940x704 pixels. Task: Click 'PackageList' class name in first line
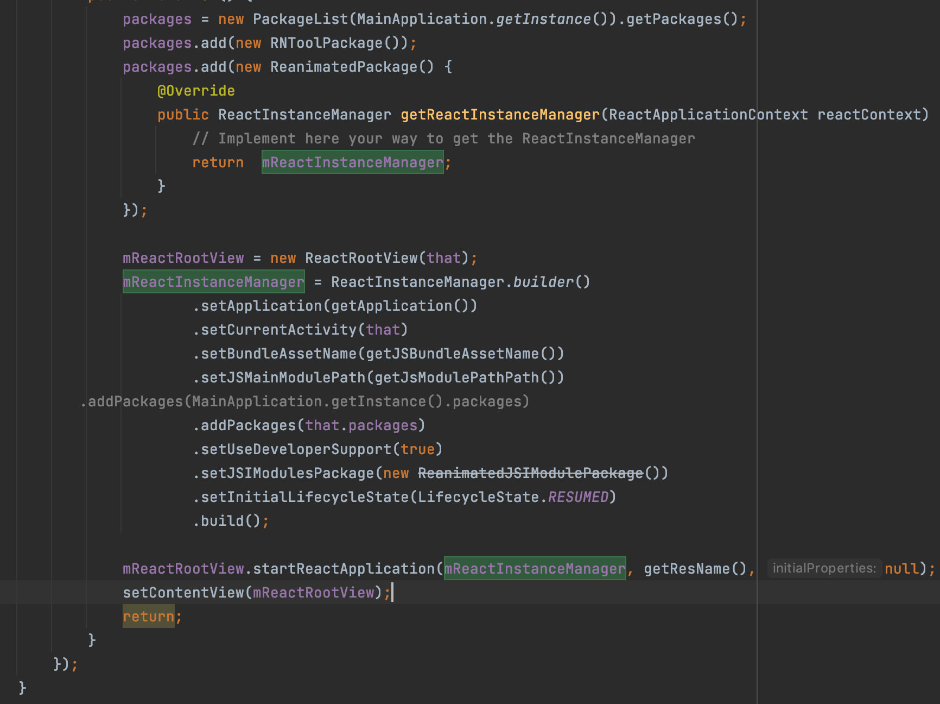click(x=301, y=19)
